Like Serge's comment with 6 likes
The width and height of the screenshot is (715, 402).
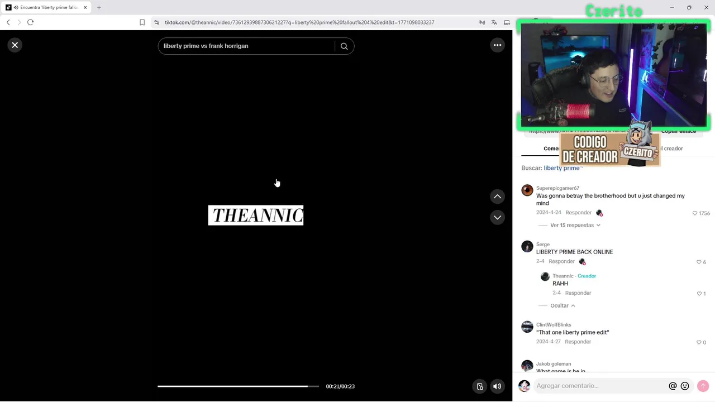[x=698, y=262]
